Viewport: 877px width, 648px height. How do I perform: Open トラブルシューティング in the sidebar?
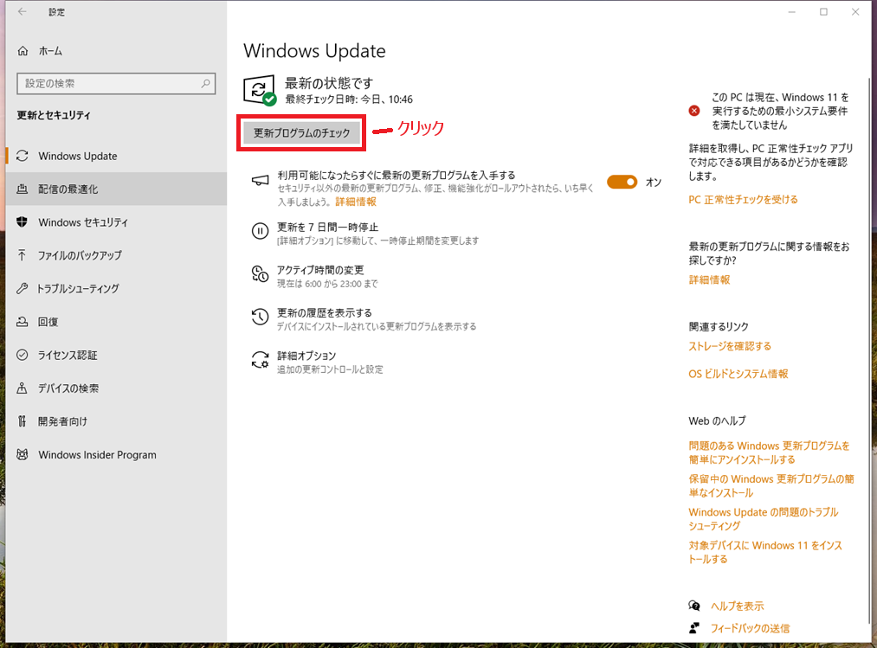coord(78,289)
